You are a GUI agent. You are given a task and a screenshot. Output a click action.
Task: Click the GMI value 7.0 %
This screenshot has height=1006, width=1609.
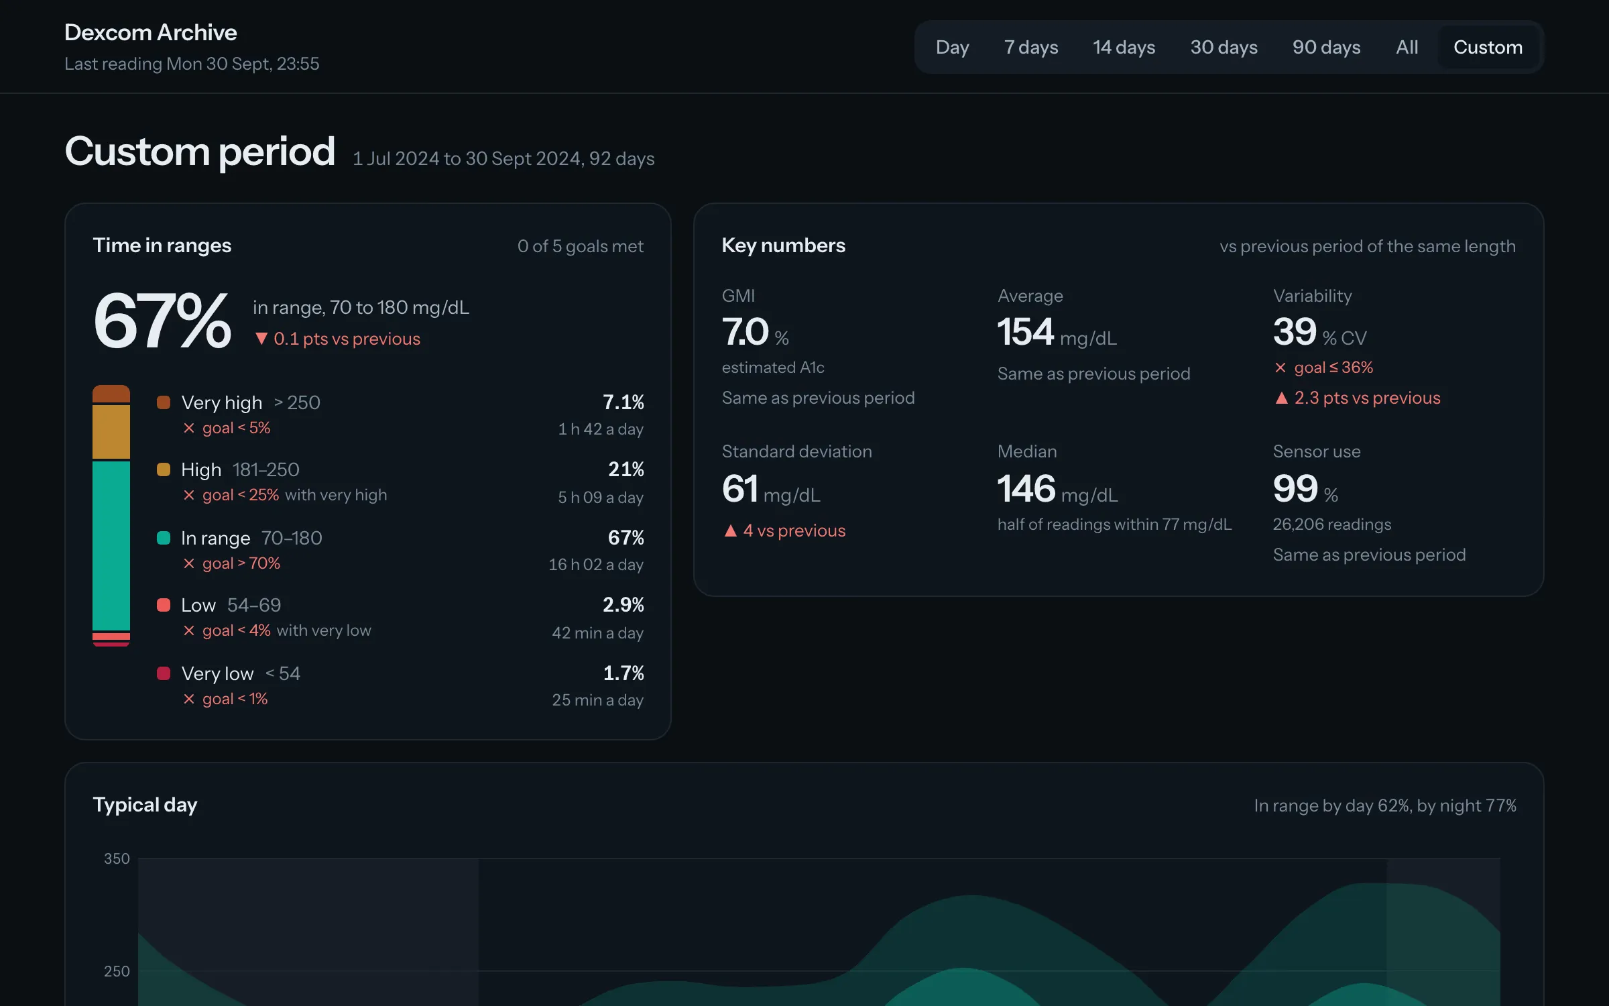tap(755, 332)
